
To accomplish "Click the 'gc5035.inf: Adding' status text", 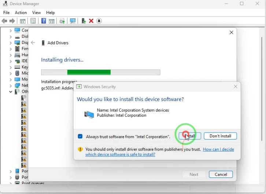I will 57,88.
